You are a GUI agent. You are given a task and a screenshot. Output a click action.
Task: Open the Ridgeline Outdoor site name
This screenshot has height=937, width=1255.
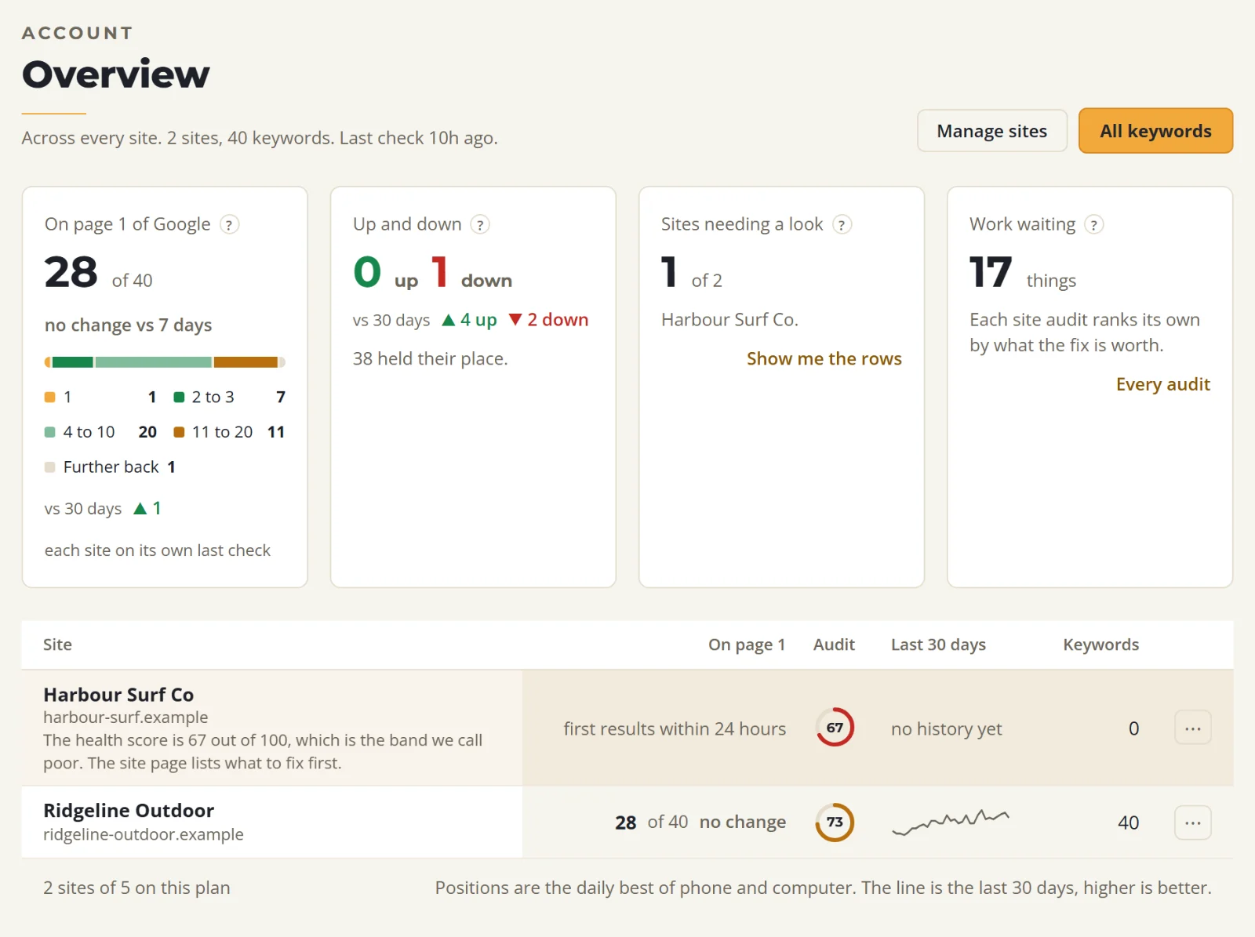129,811
